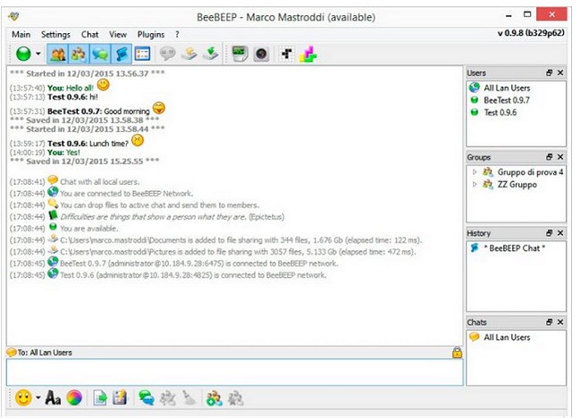This screenshot has height=418, width=581.
Task: Click 'Test 0.9.6: Lunch time?' message
Action: (88, 144)
